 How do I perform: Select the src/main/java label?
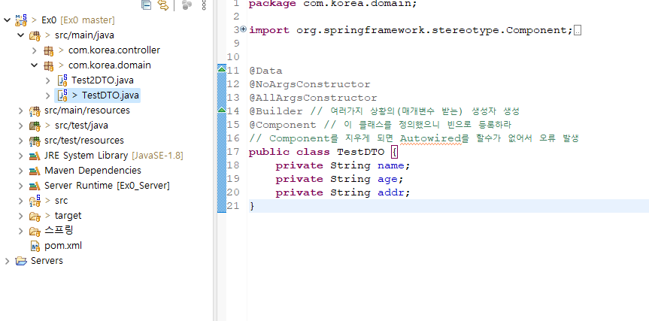point(84,35)
